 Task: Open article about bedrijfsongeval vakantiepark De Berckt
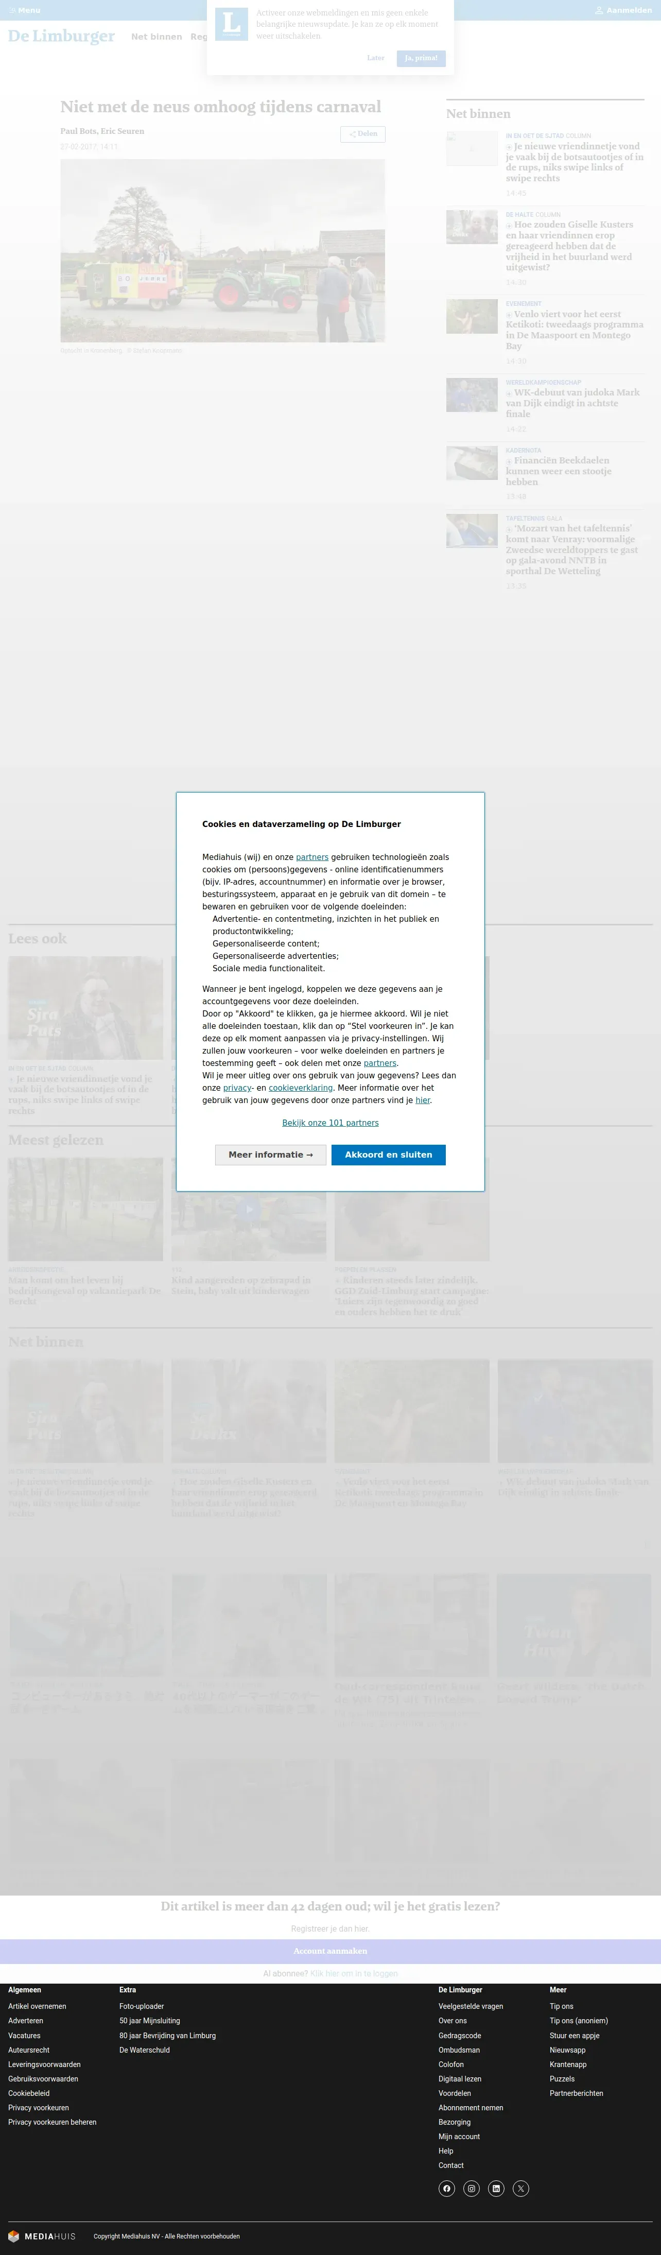pos(85,1290)
